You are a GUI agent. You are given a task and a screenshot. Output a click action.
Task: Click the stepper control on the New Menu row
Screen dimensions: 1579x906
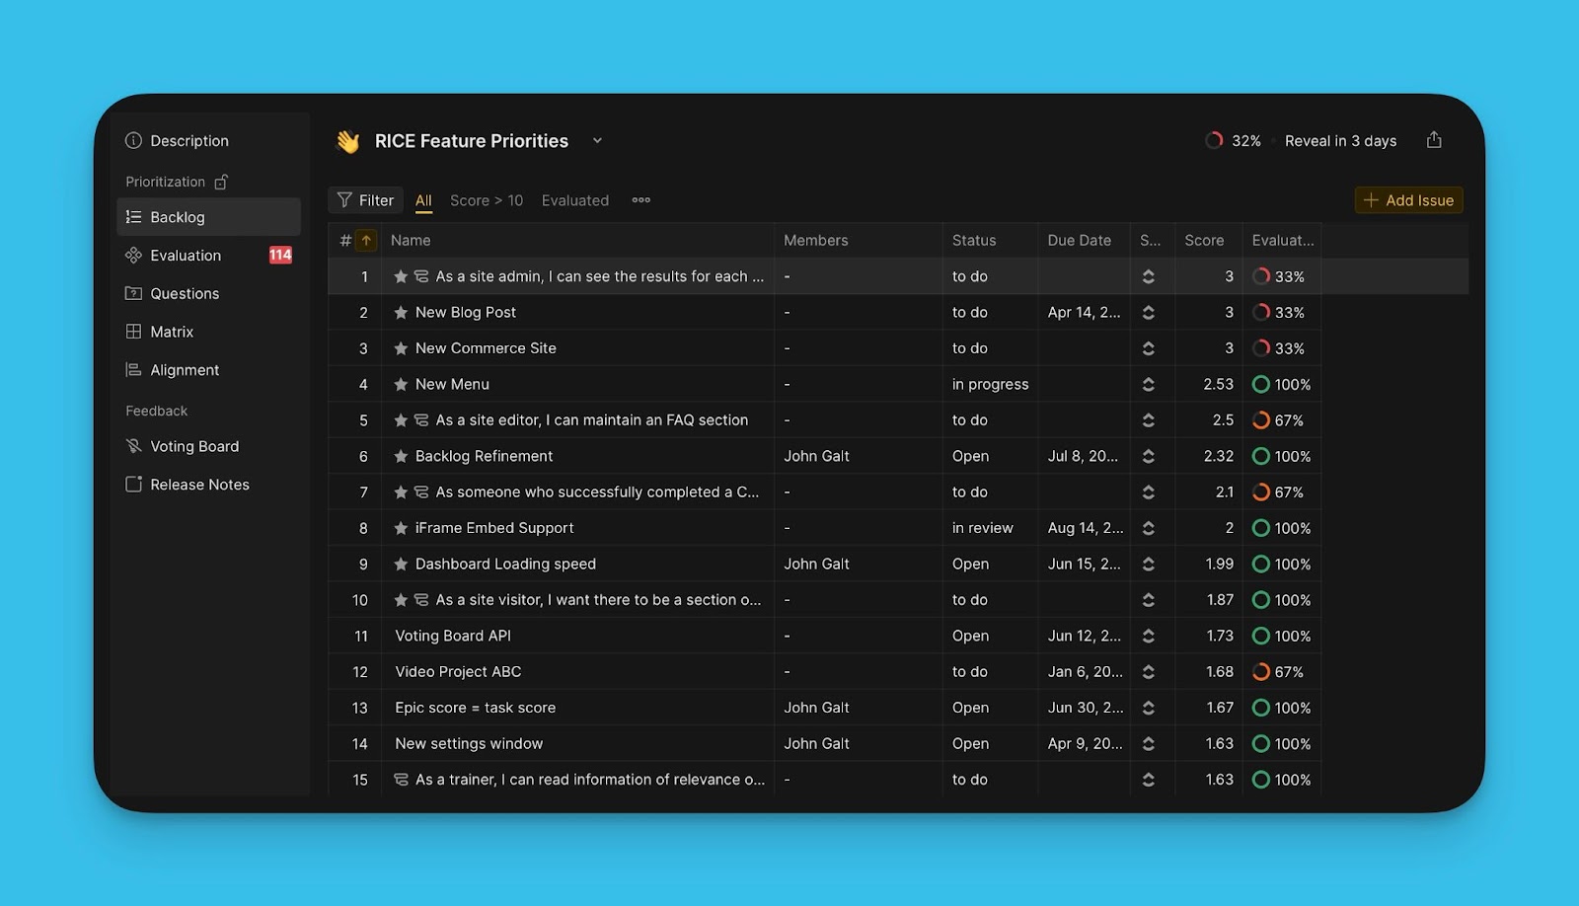[x=1151, y=384]
